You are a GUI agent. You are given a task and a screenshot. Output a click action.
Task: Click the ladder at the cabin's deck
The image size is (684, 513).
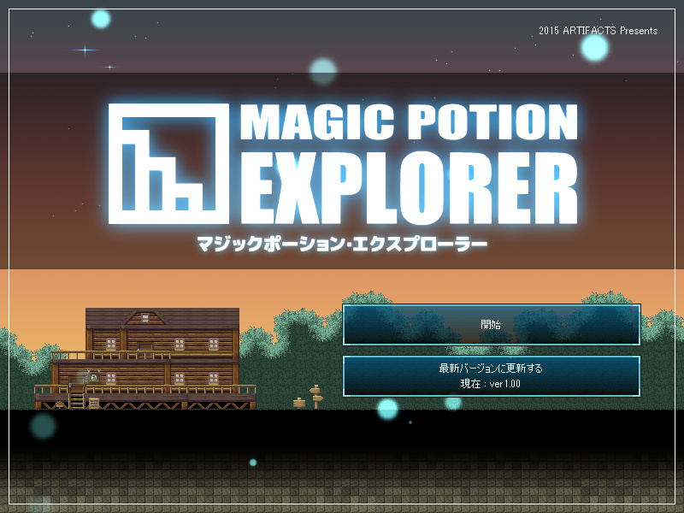(x=77, y=399)
